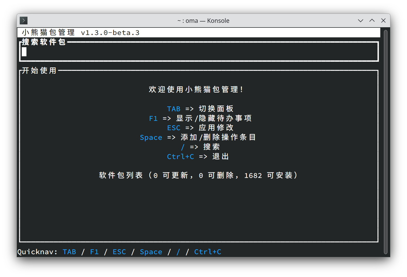Minimize the Konsole window
Image resolution: width=407 pixels, height=277 pixels.
coord(360,20)
